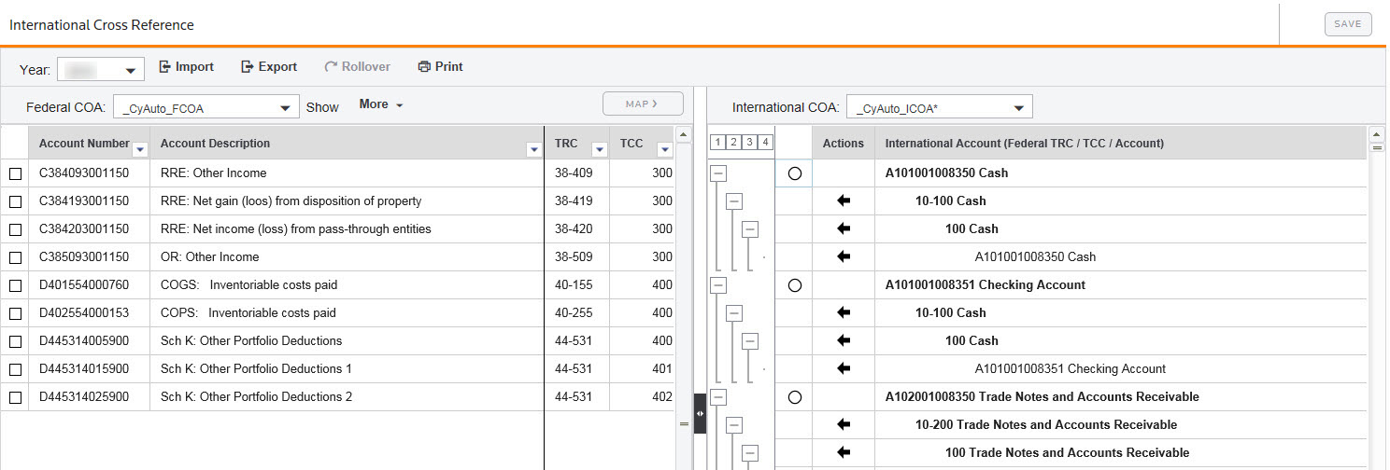Screen dimensions: 1390x470
Task: Open the More menu
Action: coord(381,104)
